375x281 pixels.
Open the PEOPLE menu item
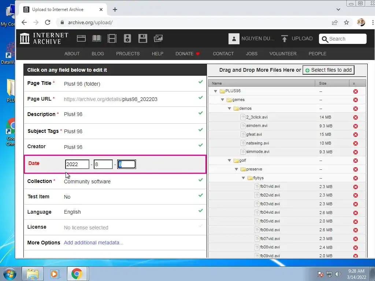point(318,53)
